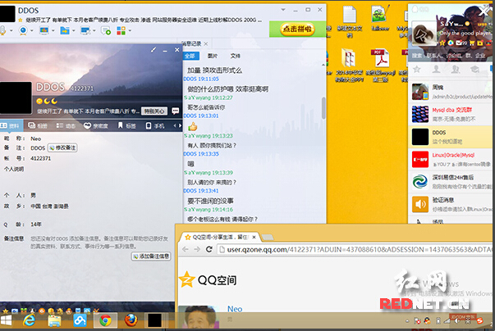Switch to the 文件 tab in message history
The width and height of the screenshot is (495, 331).
pyautogui.click(x=235, y=56)
